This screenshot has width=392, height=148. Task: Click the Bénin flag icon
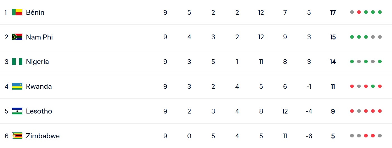tap(17, 12)
